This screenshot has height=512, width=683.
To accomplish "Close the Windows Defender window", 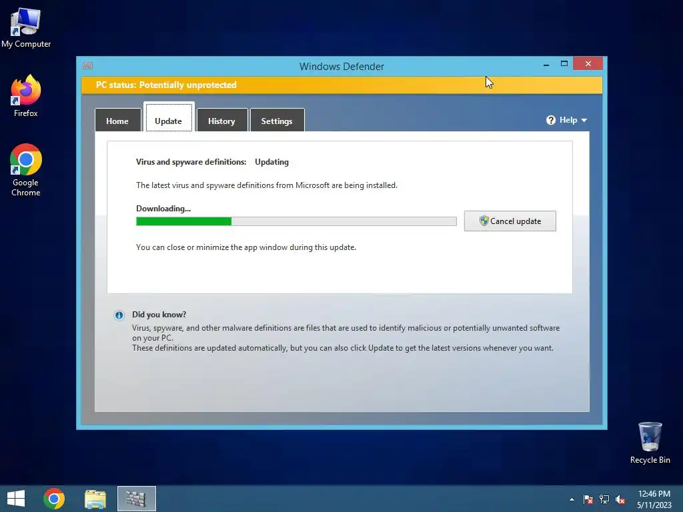I will click(x=588, y=64).
